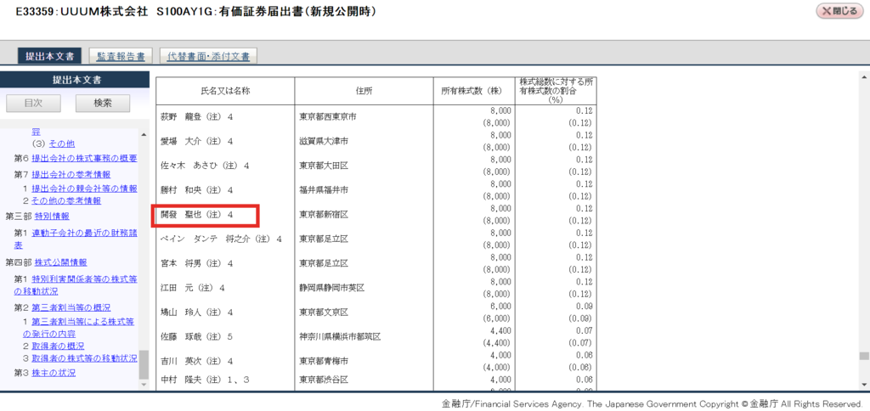The width and height of the screenshot is (870, 411).
Task: Select address 東京都大田区
Action: [x=322, y=166]
